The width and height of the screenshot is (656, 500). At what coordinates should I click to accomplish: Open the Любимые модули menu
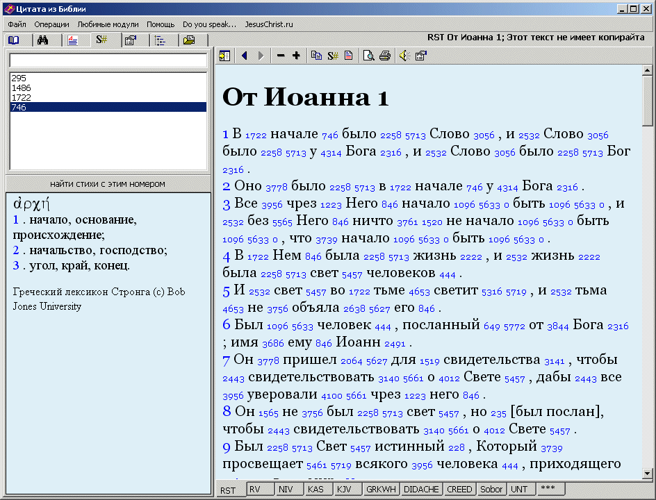point(108,24)
